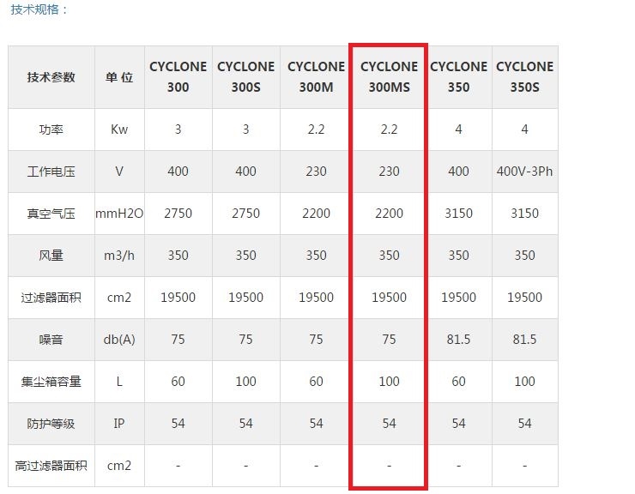Screen dimensions: 635x494
Task: Select the m3/h unit cell
Action: tap(119, 256)
